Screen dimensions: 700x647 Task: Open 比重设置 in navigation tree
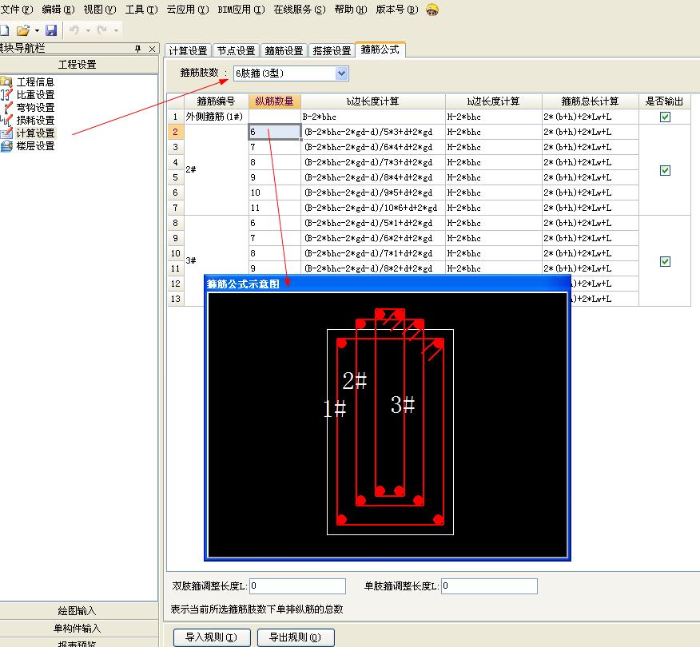35,95
